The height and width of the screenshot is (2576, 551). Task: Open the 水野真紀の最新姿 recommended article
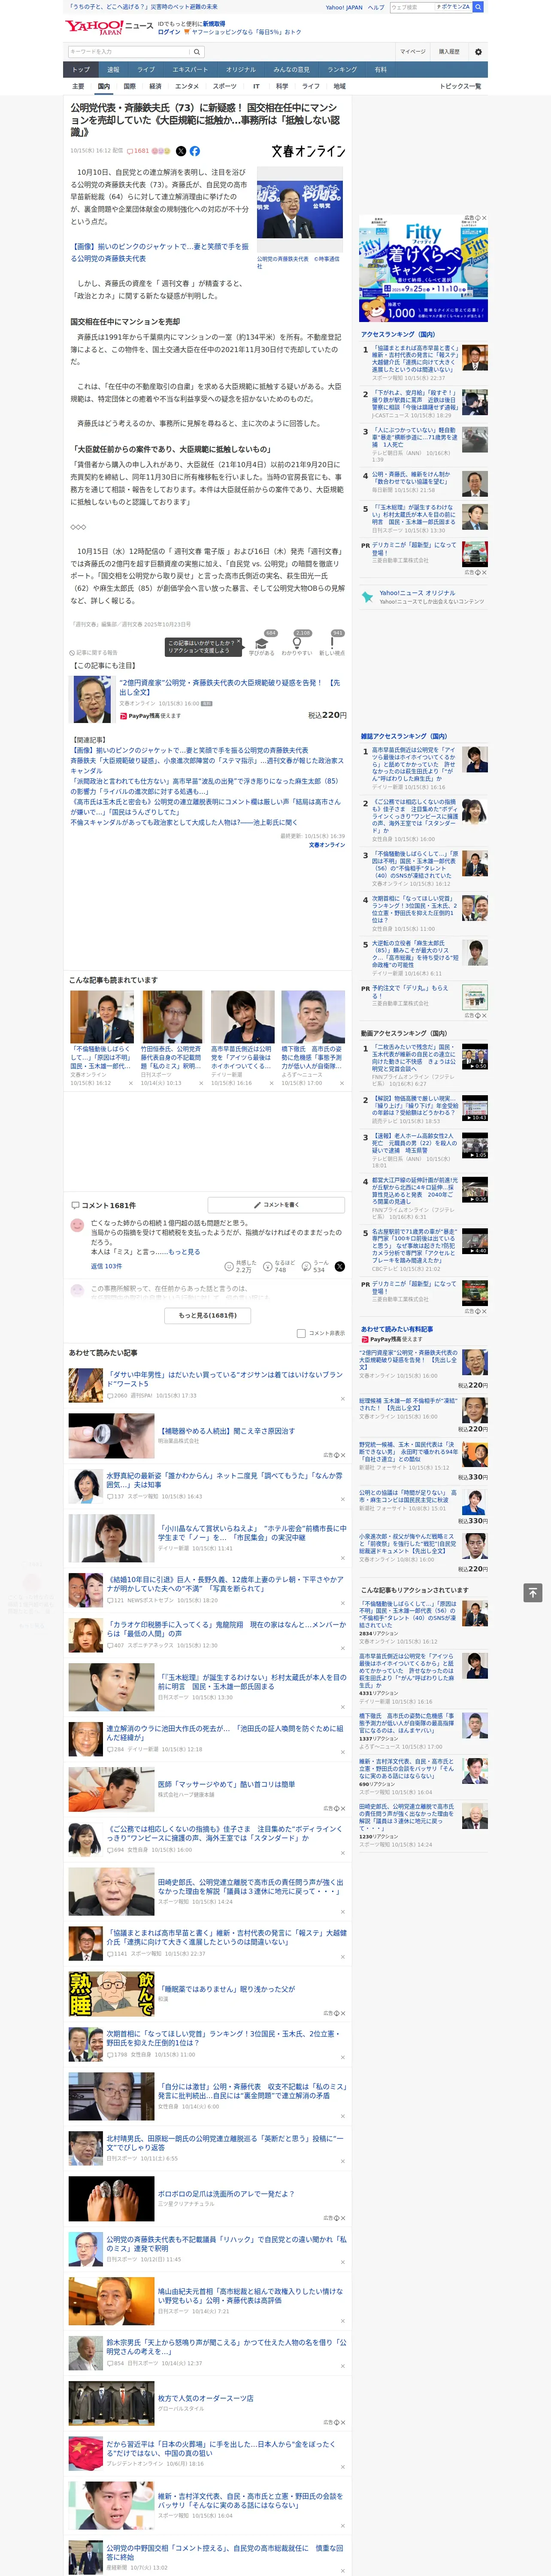pyautogui.click(x=225, y=1480)
